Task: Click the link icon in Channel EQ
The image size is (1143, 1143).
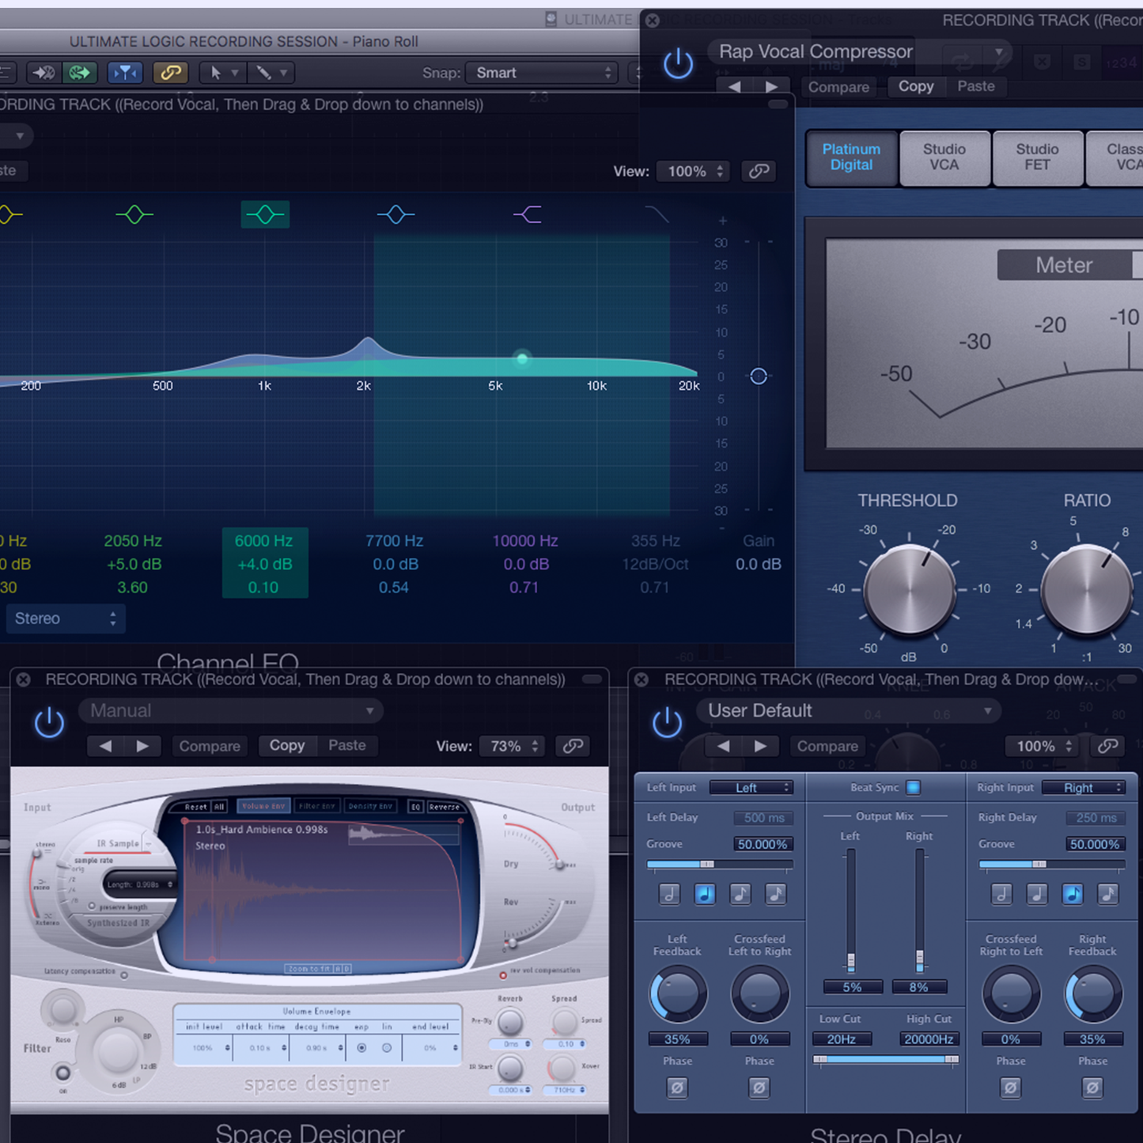Action: [x=759, y=171]
